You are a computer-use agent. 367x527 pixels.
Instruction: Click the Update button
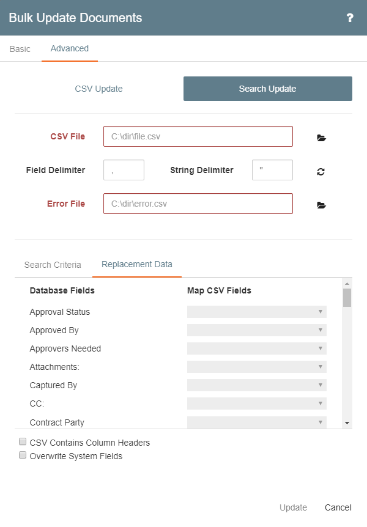[293, 507]
